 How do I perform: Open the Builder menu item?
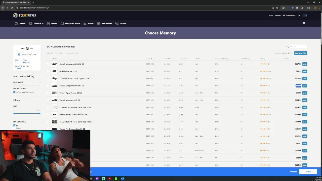[x=22, y=23]
